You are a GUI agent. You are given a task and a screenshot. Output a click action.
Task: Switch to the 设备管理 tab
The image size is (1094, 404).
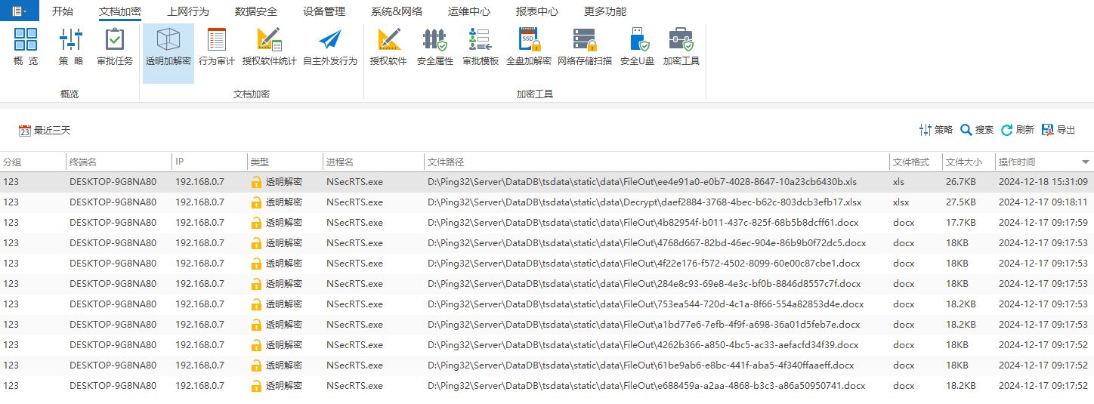(x=324, y=11)
